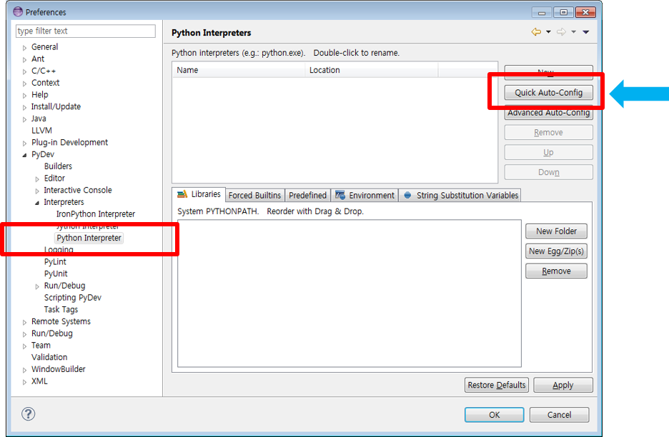This screenshot has height=437, width=669.
Task: Select the Environment tab
Action: pos(365,196)
